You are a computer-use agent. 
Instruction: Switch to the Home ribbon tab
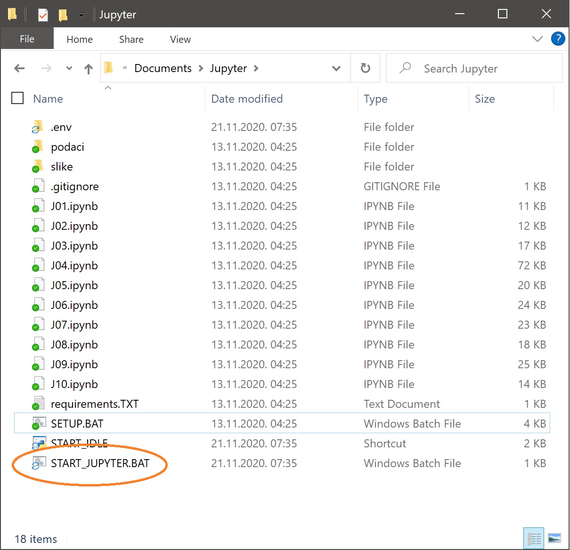pos(80,40)
